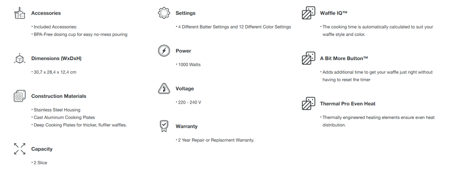450x173 pixels.
Task: Click the 1000 Watts specification text
Action: pos(189,65)
